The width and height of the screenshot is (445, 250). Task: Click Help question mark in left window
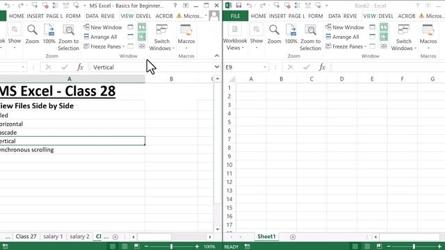(175, 6)
